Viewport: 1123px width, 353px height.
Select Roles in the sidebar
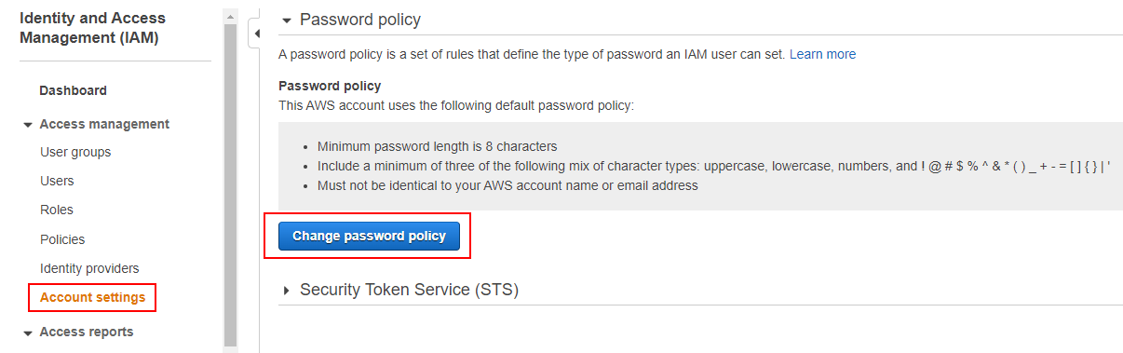point(57,210)
